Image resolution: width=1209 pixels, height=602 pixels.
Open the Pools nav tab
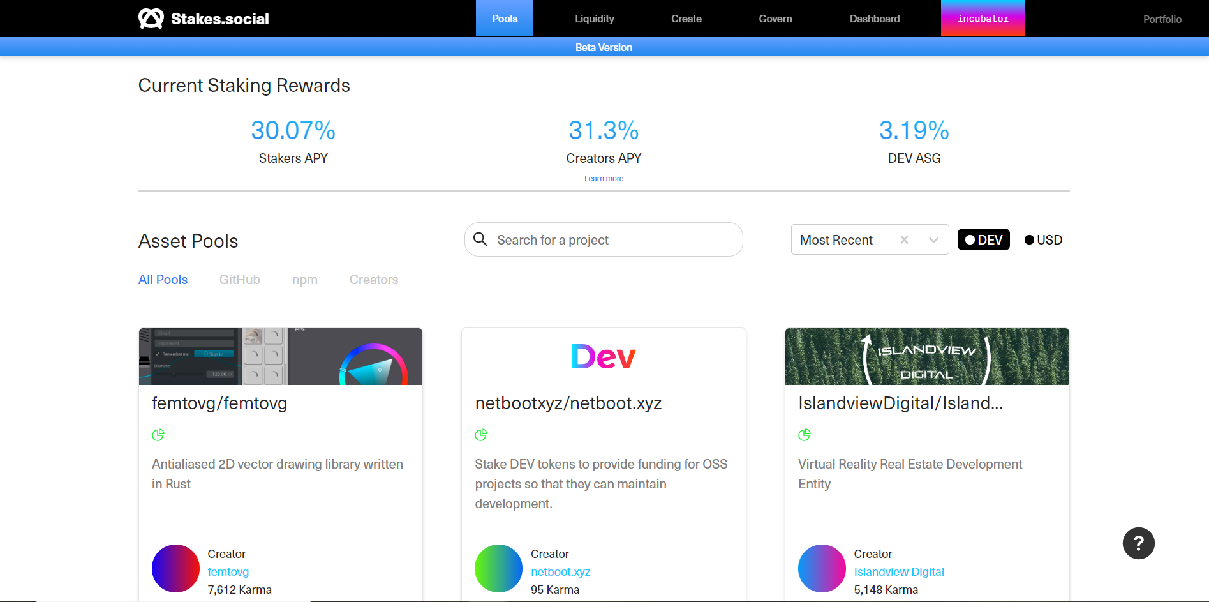(505, 19)
